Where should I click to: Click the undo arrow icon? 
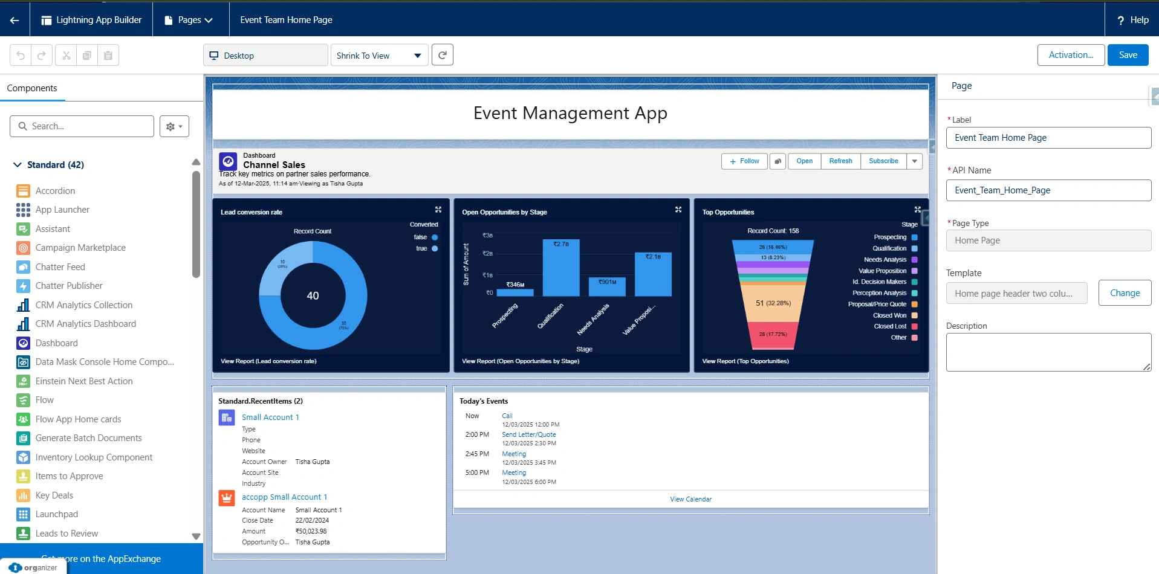point(21,56)
